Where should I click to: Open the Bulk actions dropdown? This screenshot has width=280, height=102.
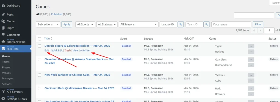click(x=48, y=24)
